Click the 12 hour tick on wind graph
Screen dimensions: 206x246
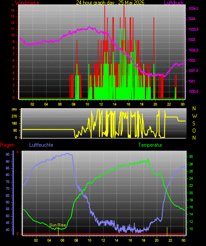coord(101,104)
